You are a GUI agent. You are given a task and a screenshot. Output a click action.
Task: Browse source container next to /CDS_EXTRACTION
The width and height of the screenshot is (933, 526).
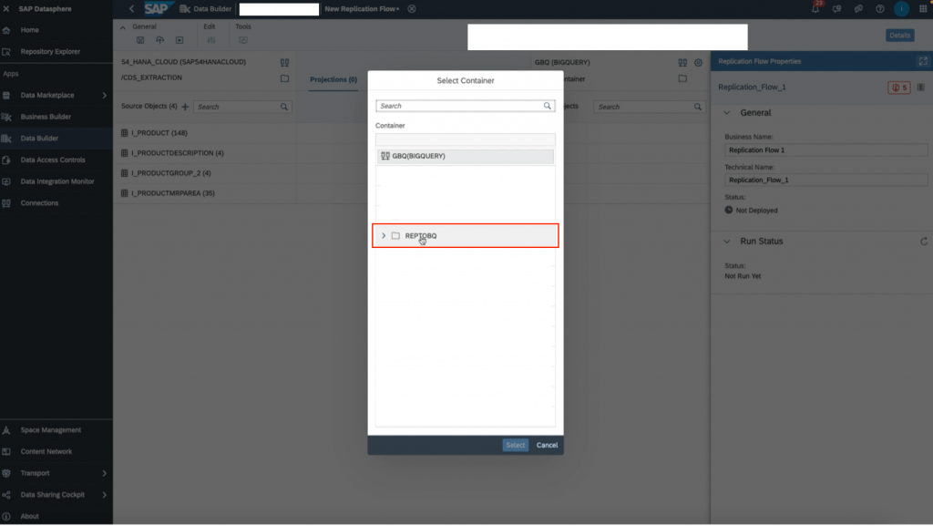(x=284, y=78)
